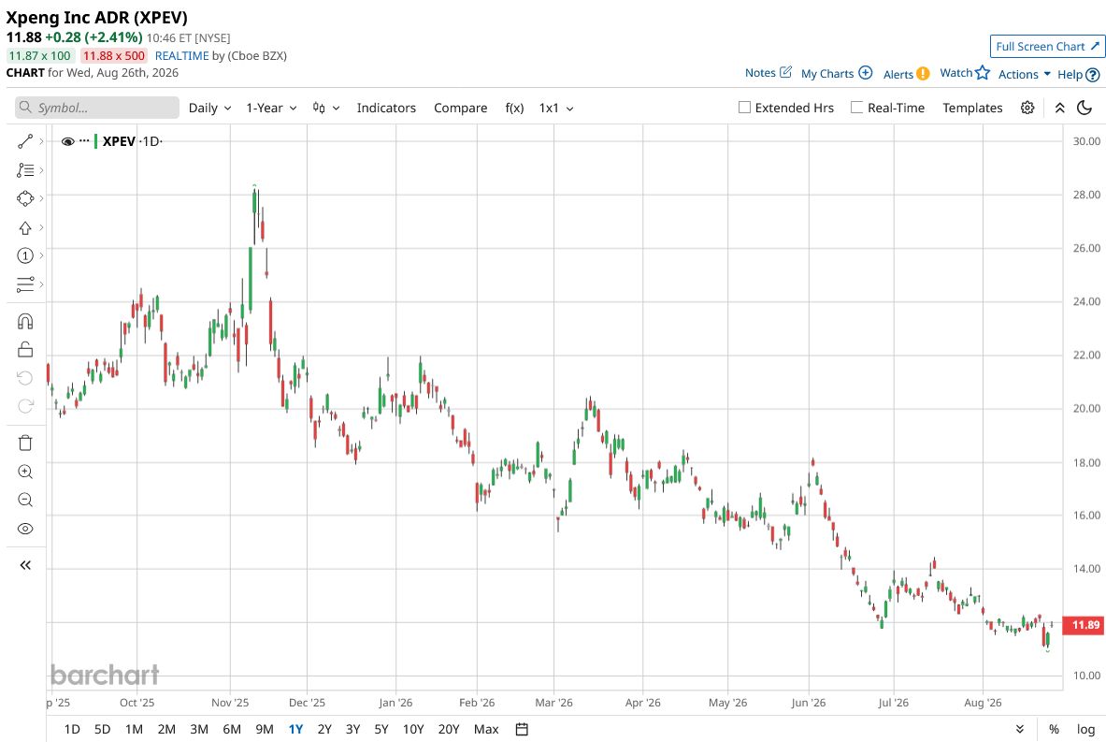Viewport: 1106px width, 742px height.
Task: Add XPEV to Watch list
Action: point(965,73)
